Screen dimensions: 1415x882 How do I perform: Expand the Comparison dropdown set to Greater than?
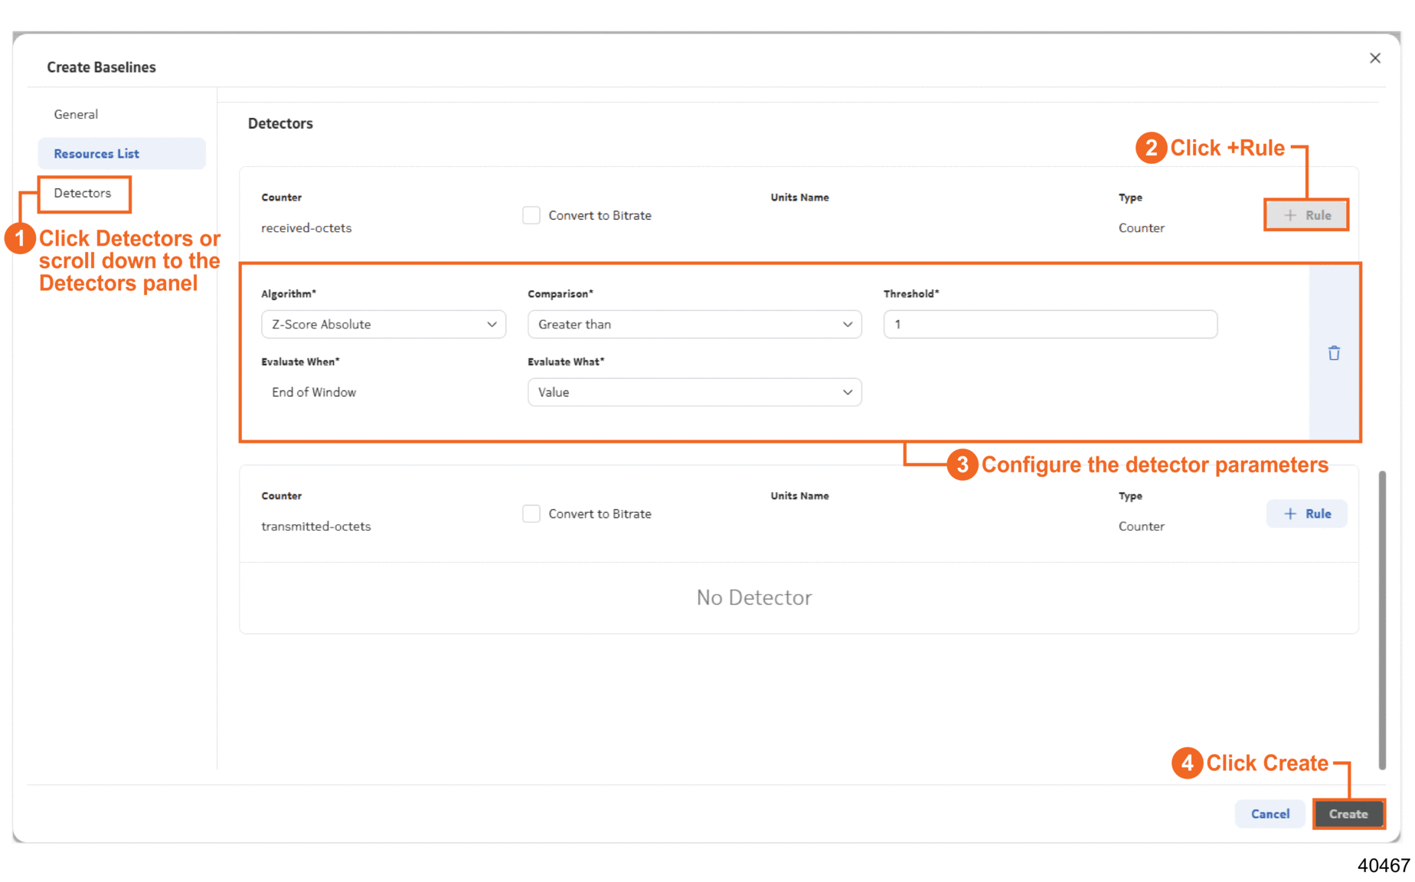[694, 325]
